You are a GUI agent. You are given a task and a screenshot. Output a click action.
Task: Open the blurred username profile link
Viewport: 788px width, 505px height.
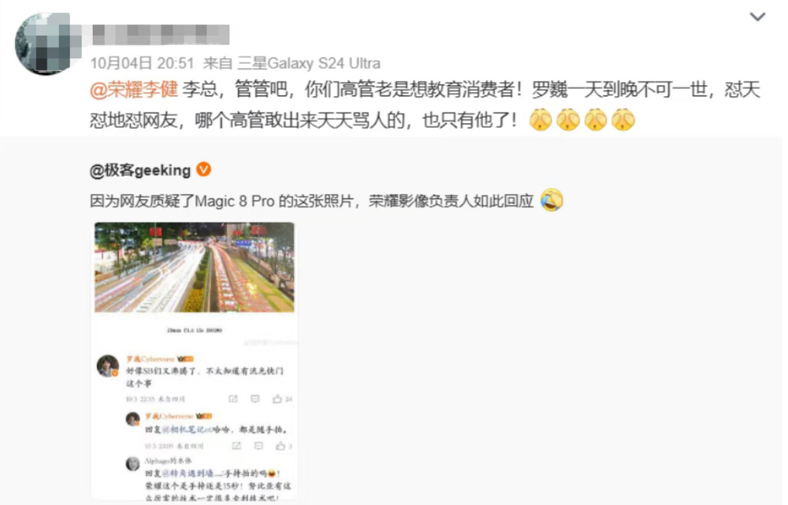click(x=161, y=35)
